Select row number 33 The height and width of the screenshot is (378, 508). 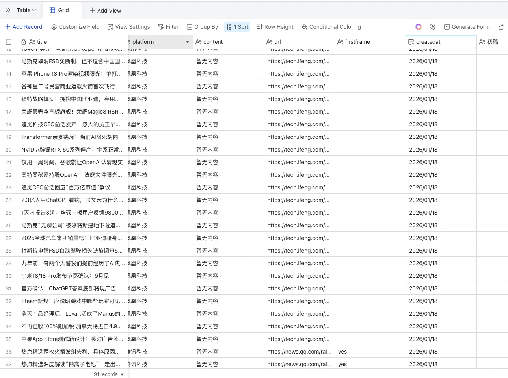pos(9,314)
